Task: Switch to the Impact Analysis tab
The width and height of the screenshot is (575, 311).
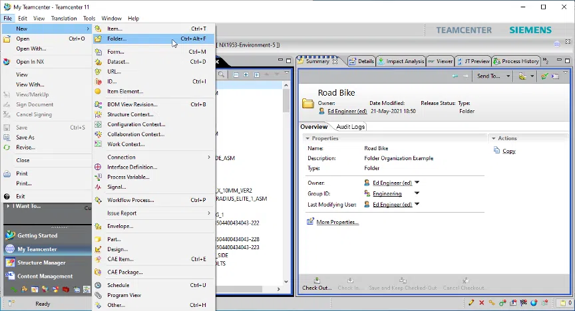Action: [401, 61]
